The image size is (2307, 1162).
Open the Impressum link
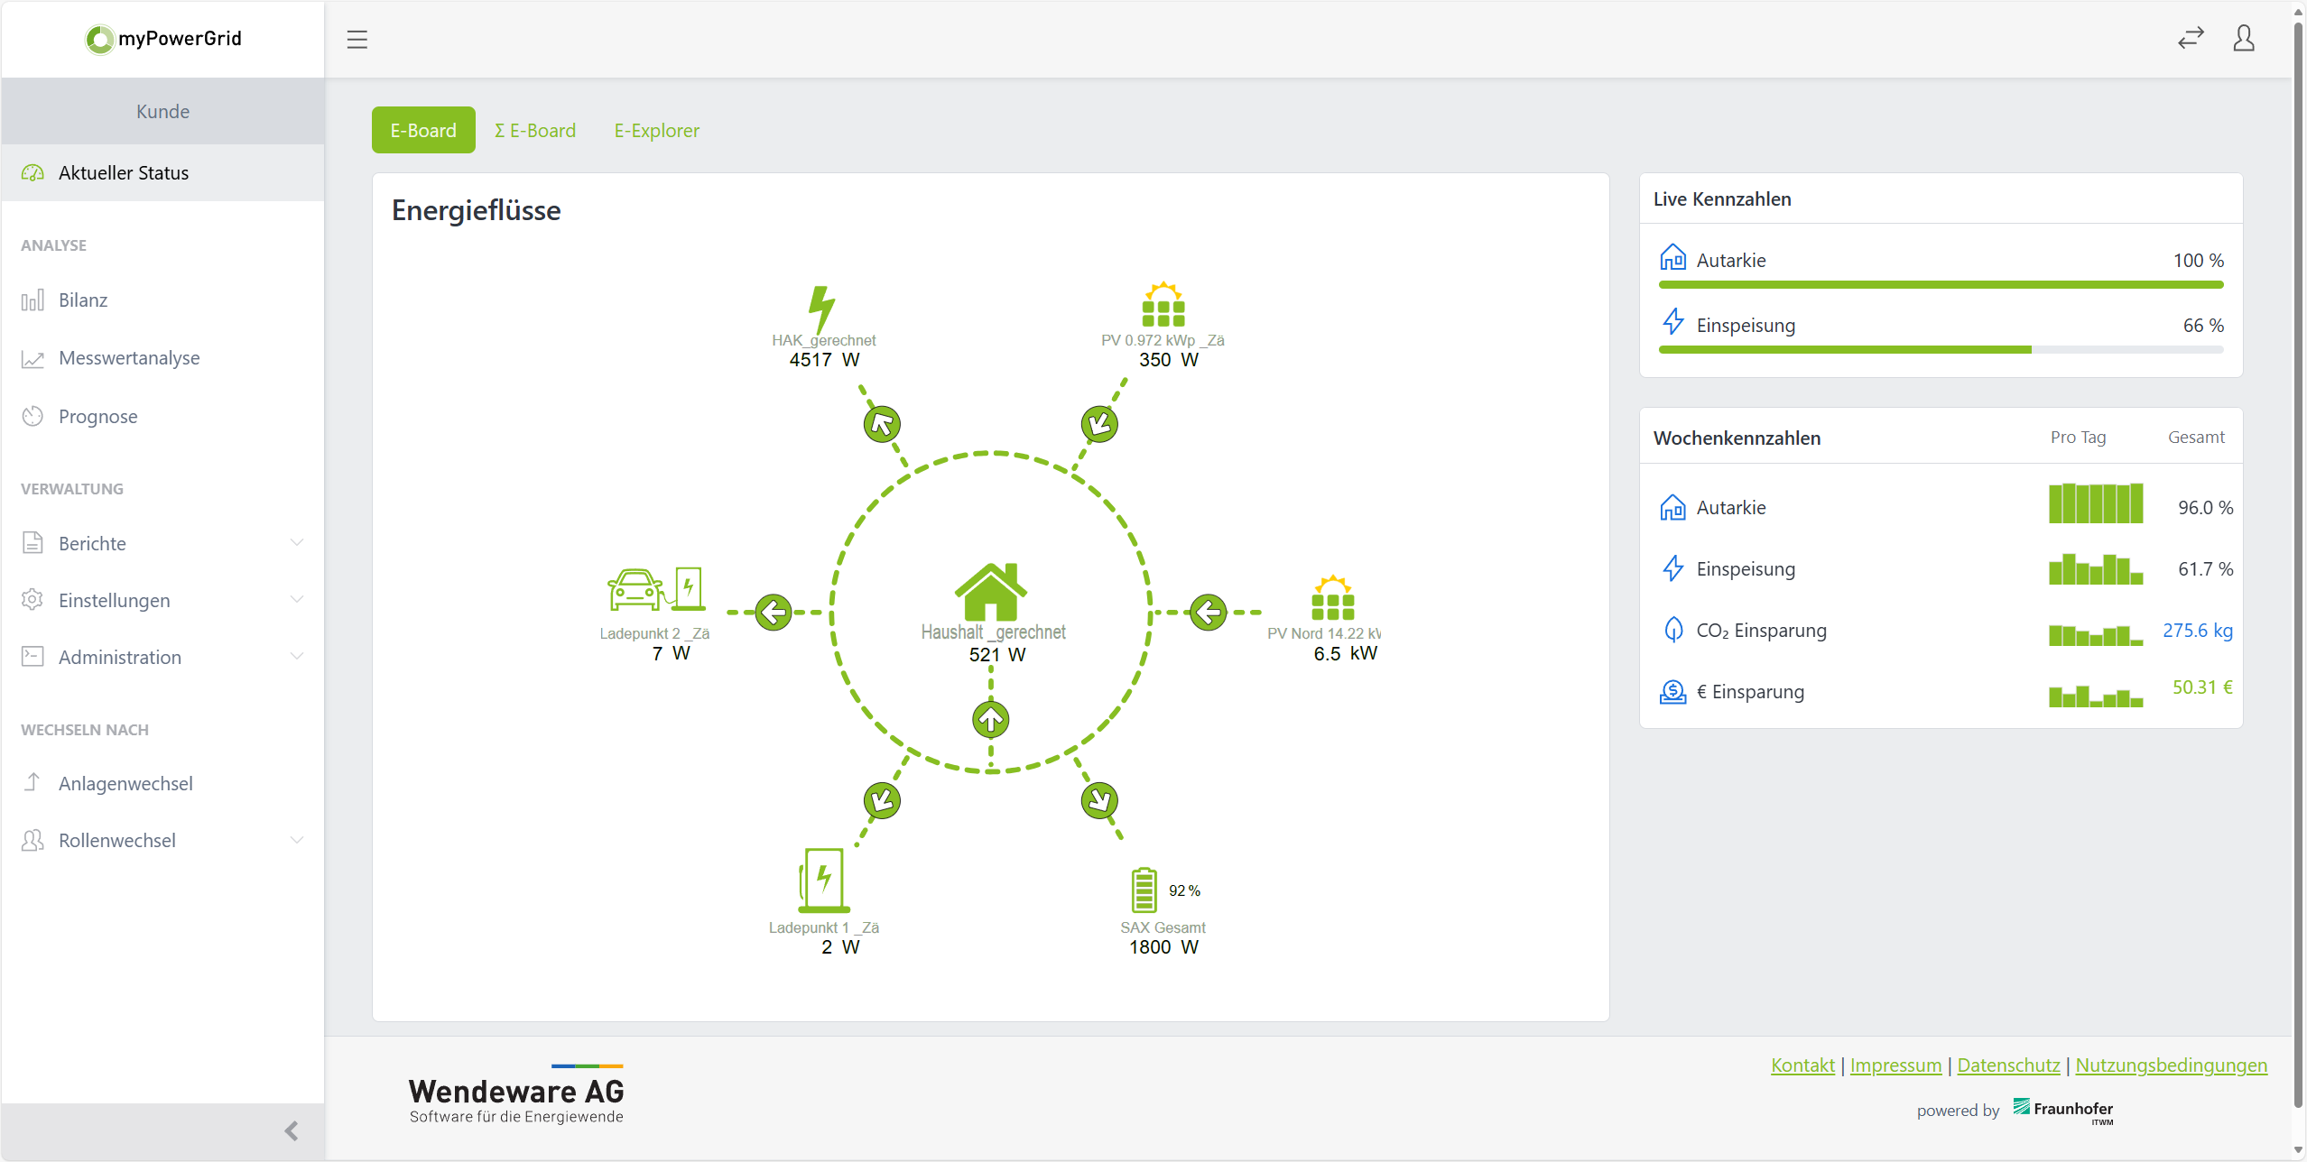point(1895,1065)
